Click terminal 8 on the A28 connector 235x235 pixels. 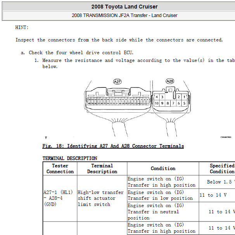(168, 103)
